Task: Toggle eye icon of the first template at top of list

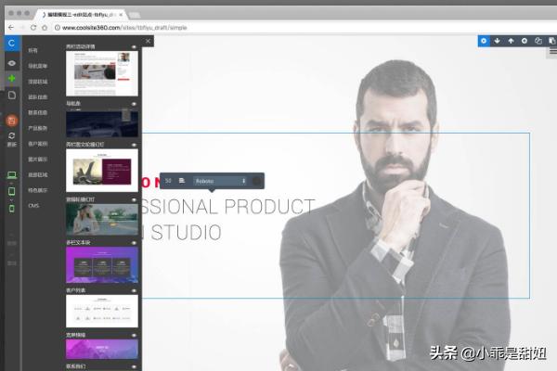Action: (x=134, y=45)
